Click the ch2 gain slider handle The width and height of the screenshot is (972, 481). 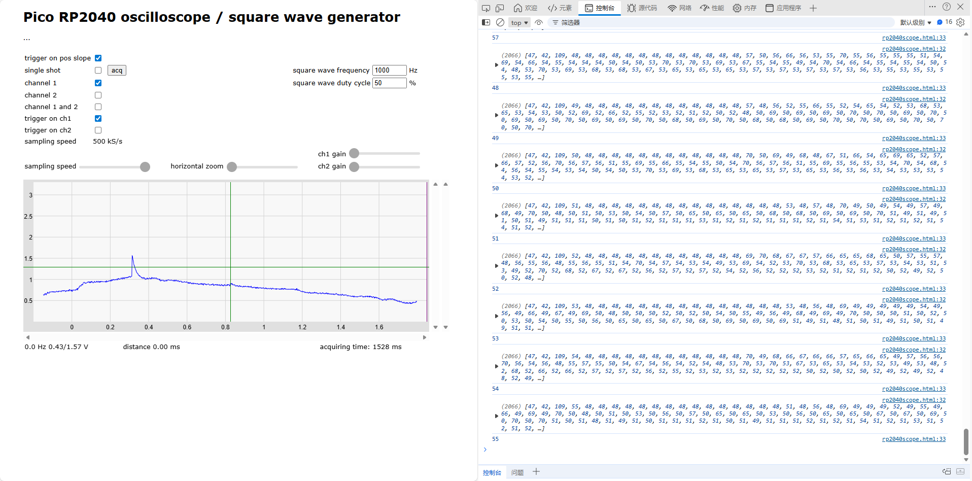pyautogui.click(x=354, y=167)
